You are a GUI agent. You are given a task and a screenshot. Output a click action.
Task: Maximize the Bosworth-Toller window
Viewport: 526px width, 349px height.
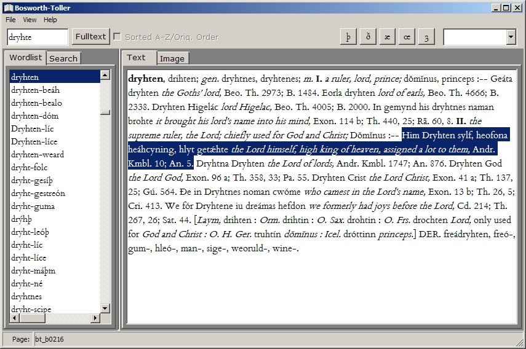pos(506,8)
